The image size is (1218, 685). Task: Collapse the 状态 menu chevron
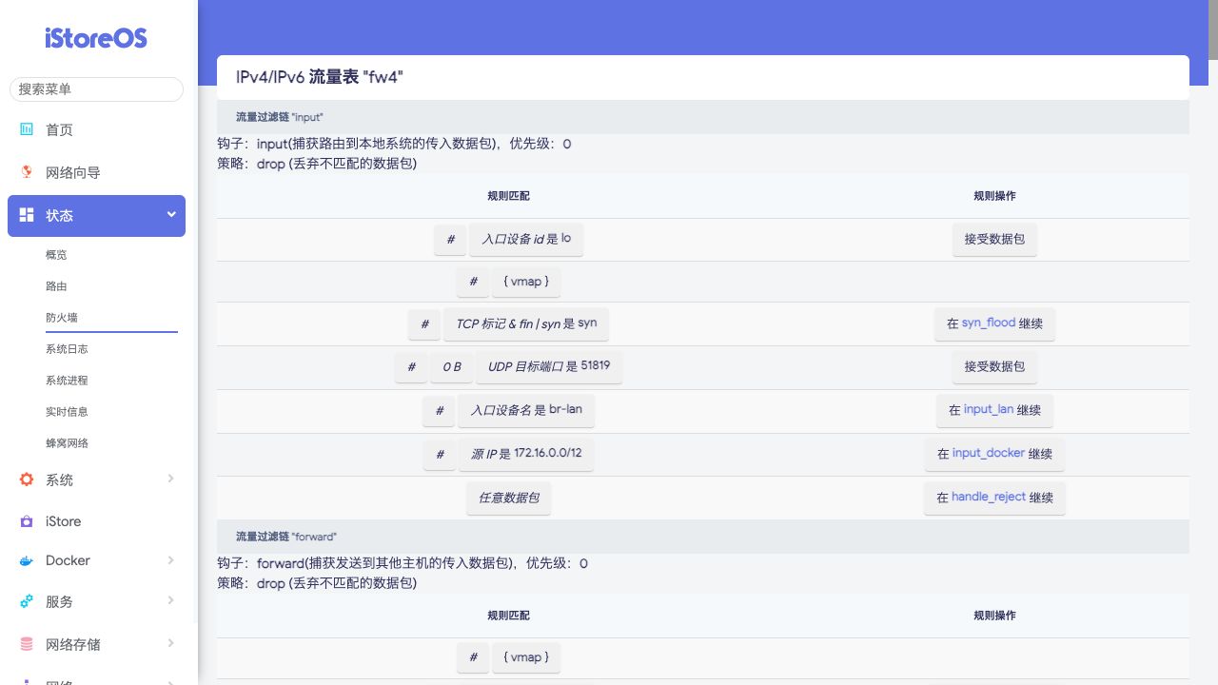[171, 215]
